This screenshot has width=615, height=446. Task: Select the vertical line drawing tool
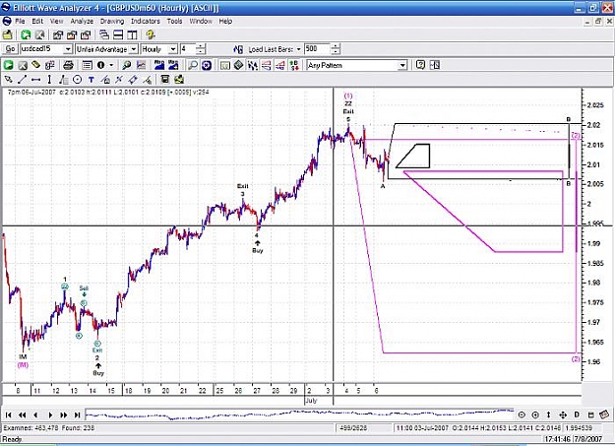(x=49, y=80)
